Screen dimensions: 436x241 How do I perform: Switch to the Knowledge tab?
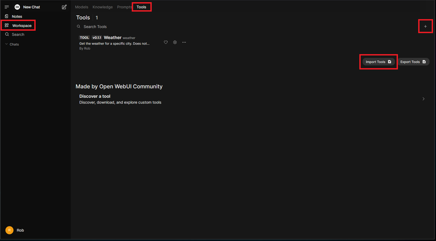[x=103, y=7]
